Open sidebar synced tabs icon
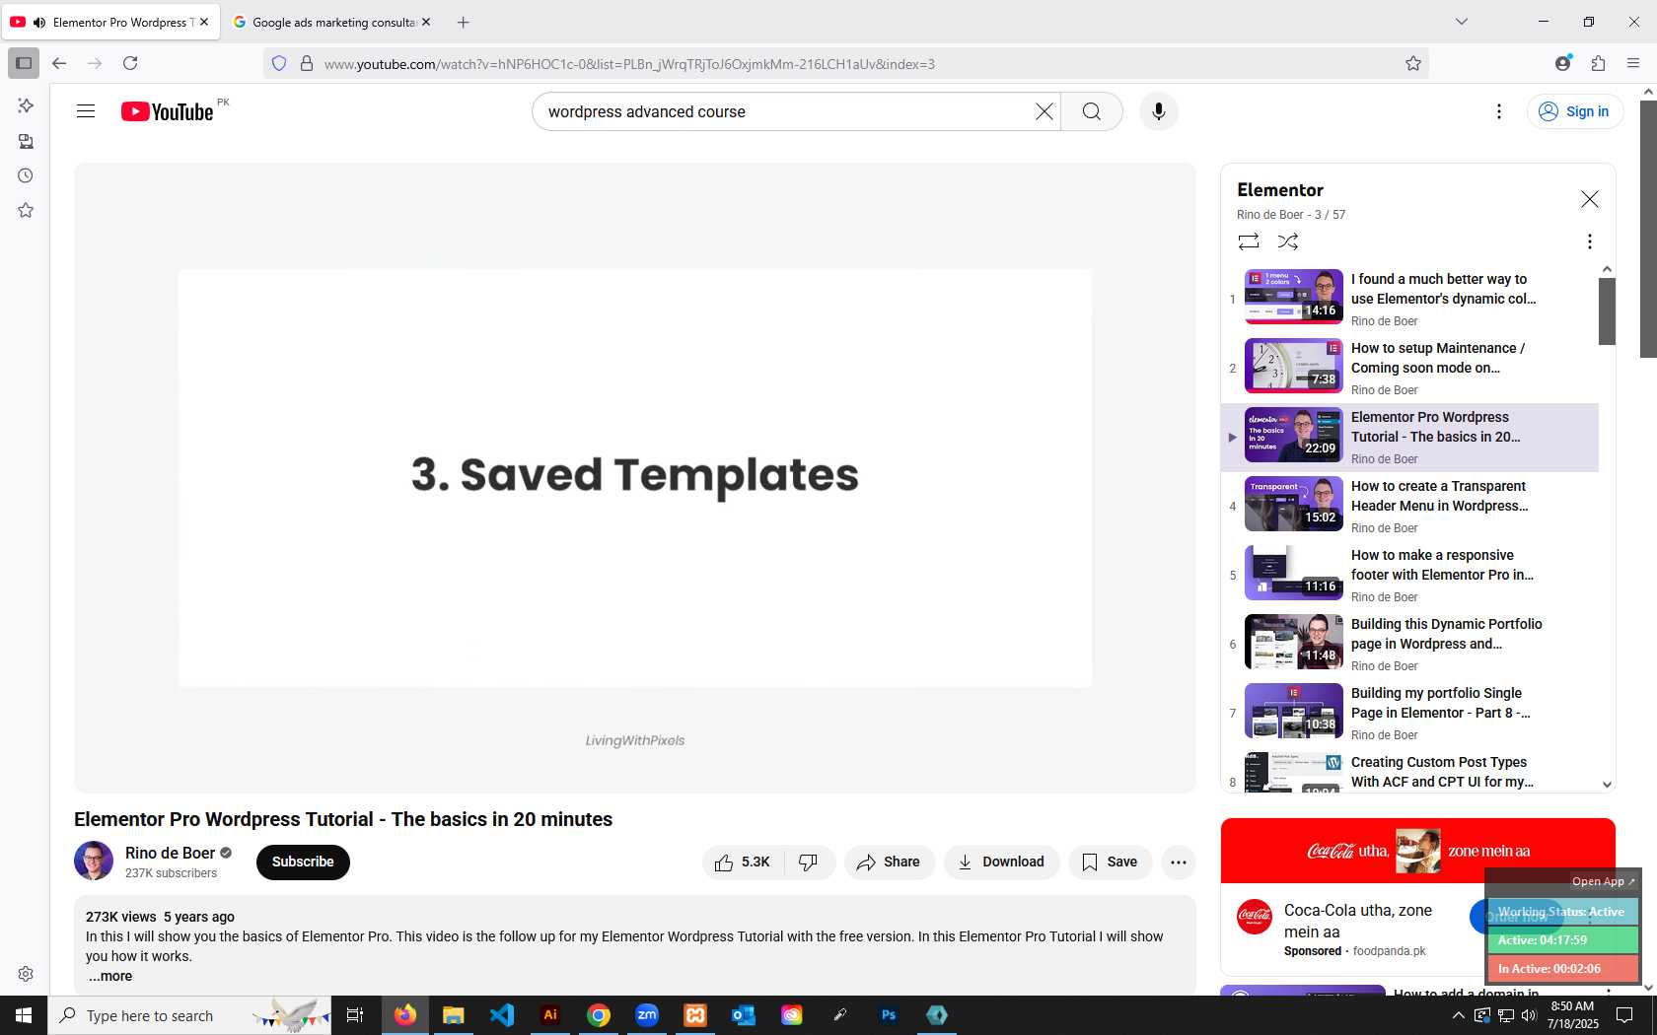The width and height of the screenshot is (1657, 1035). 26,141
